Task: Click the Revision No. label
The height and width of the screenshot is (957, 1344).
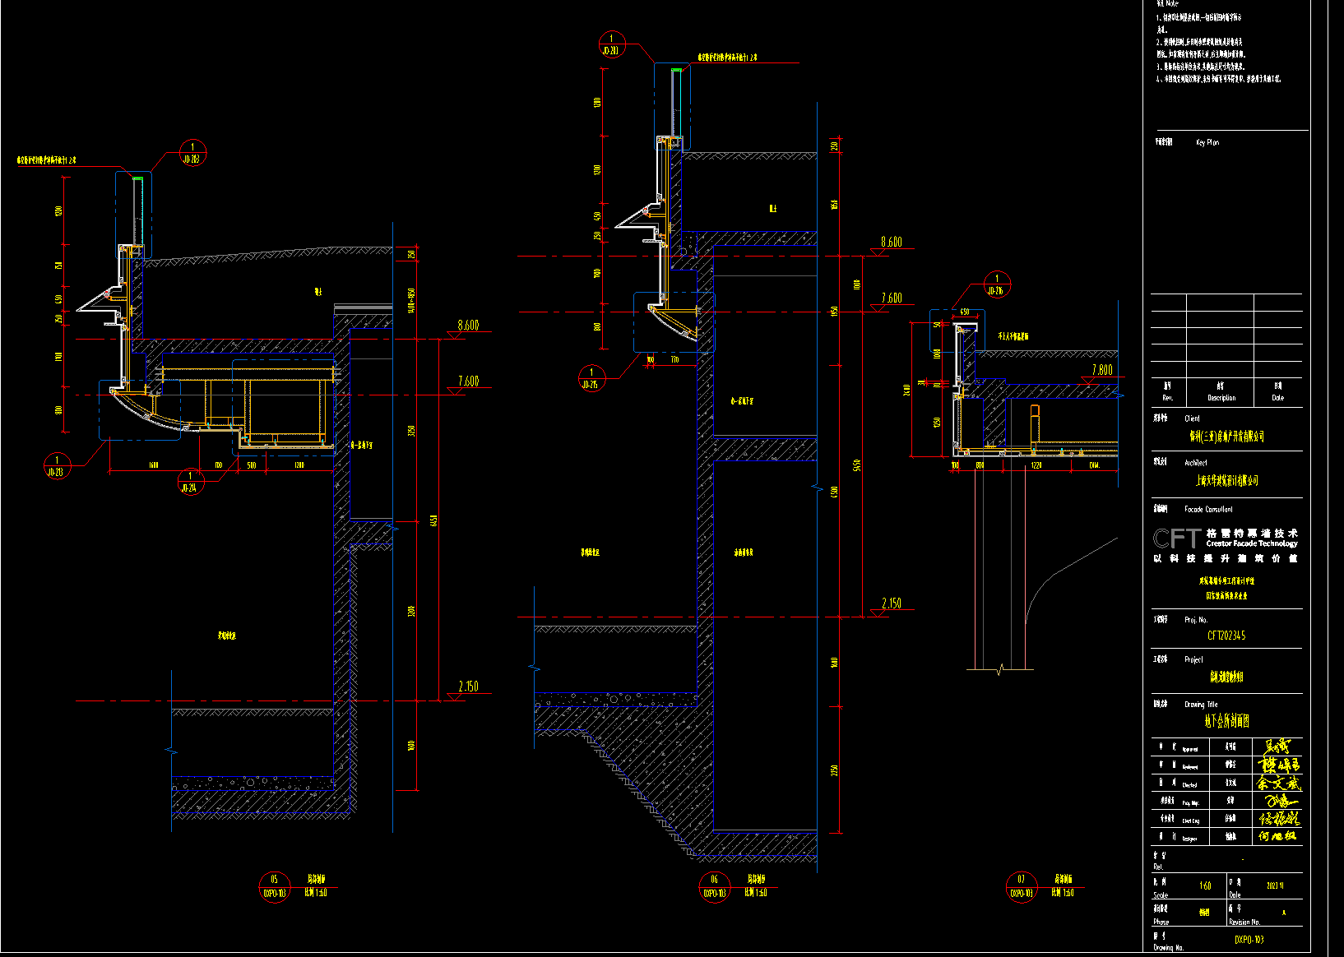Action: click(1245, 922)
